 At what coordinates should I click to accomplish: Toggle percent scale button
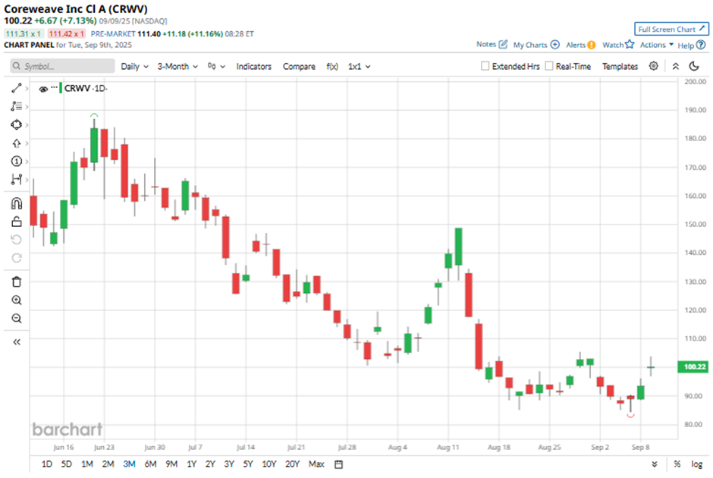point(677,464)
